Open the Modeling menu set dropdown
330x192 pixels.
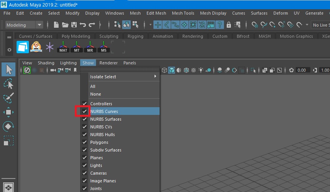[x=24, y=25]
